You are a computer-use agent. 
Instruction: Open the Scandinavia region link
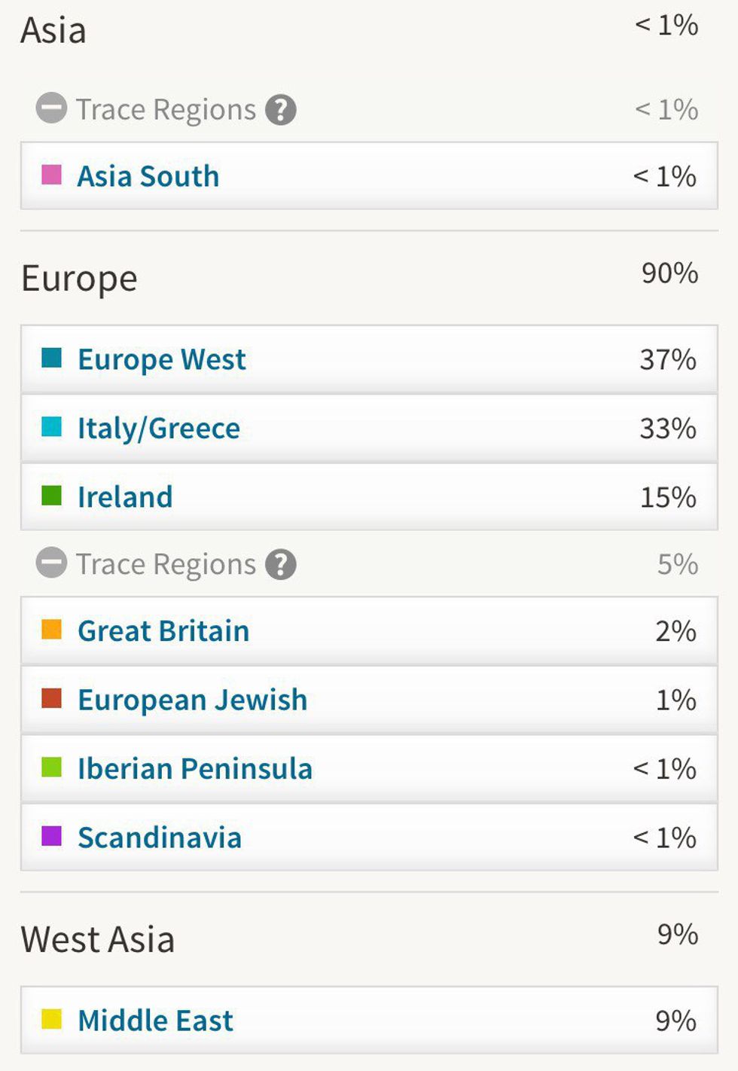coord(369,837)
